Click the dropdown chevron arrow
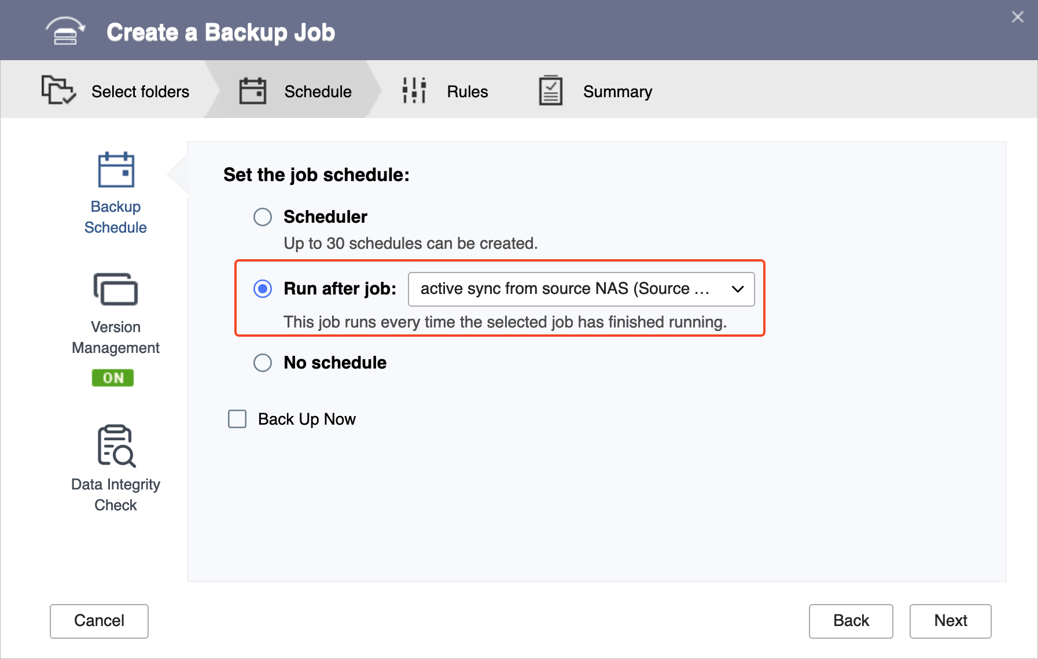 (x=737, y=289)
